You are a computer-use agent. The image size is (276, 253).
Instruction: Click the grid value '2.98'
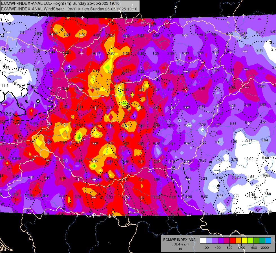[67, 34]
